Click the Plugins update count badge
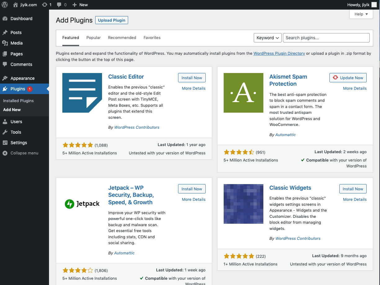The height and width of the screenshot is (285, 380). coord(30,89)
